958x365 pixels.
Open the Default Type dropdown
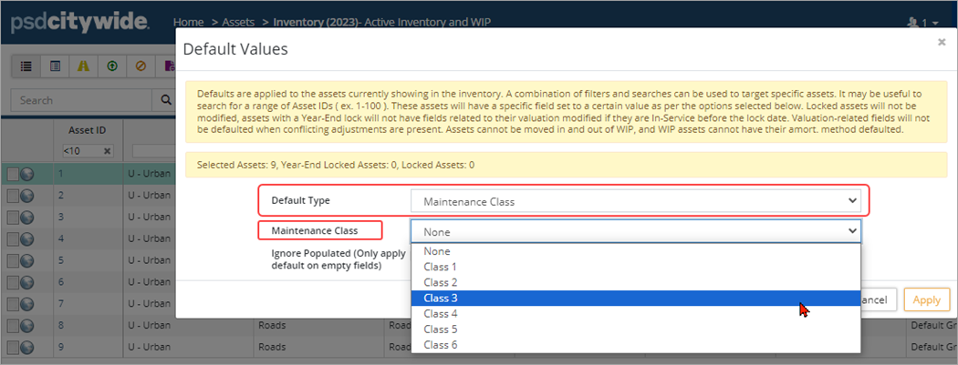(x=635, y=200)
